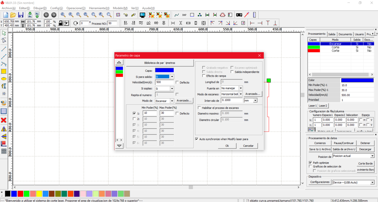Click the blue Capa color swatch
Image resolution: width=378 pixels, height=202 pixels.
tap(164, 70)
